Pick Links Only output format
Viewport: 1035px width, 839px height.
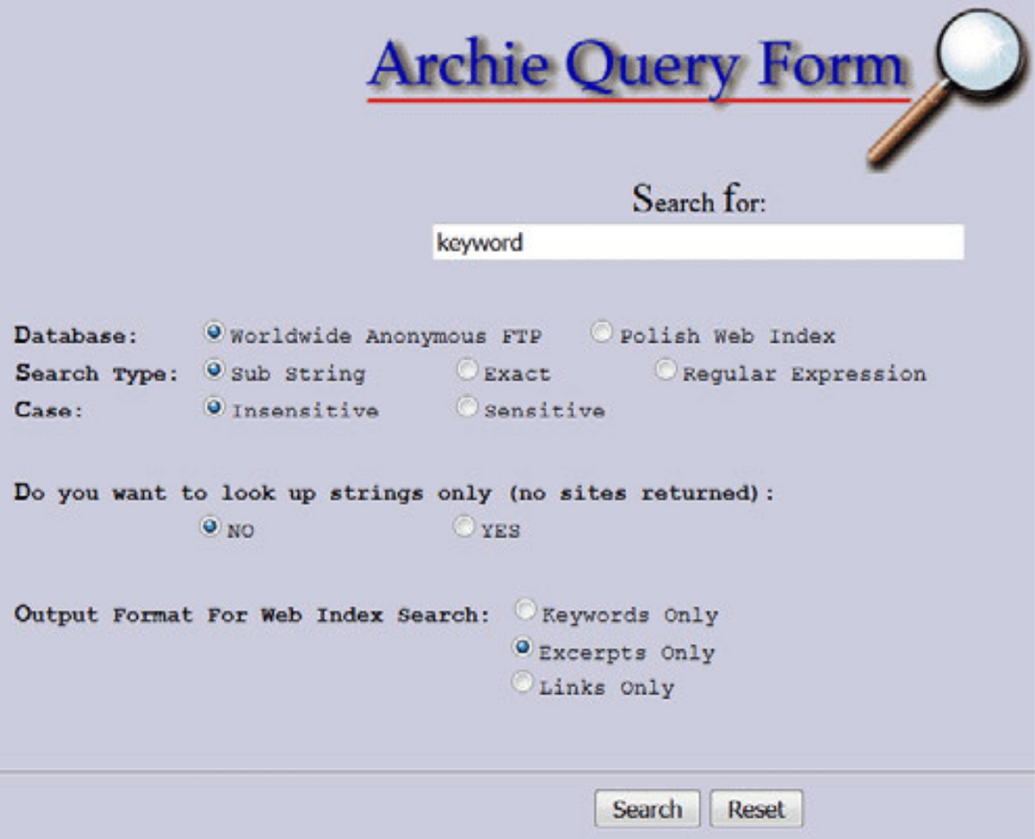click(x=522, y=684)
